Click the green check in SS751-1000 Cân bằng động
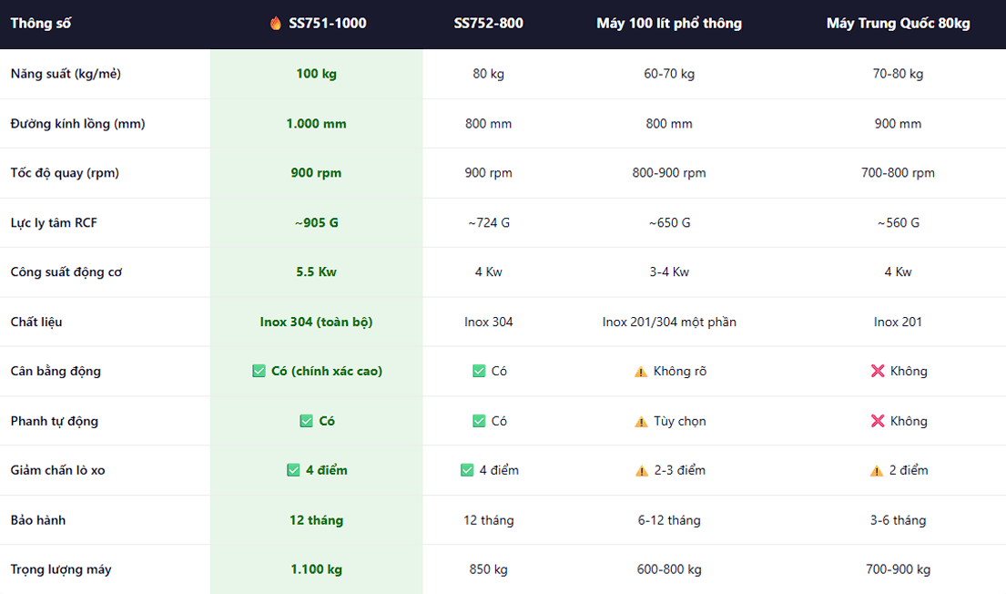Image resolution: width=1006 pixels, height=594 pixels. click(x=259, y=371)
